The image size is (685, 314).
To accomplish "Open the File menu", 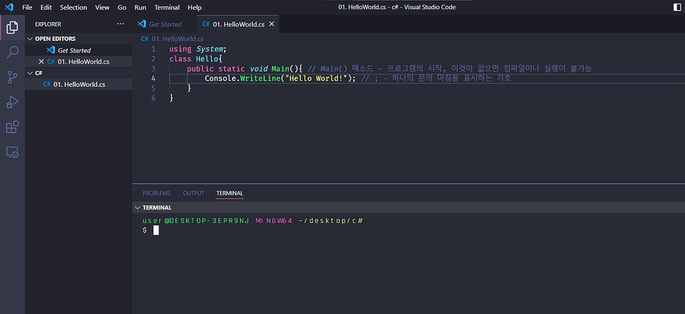I will 27,7.
